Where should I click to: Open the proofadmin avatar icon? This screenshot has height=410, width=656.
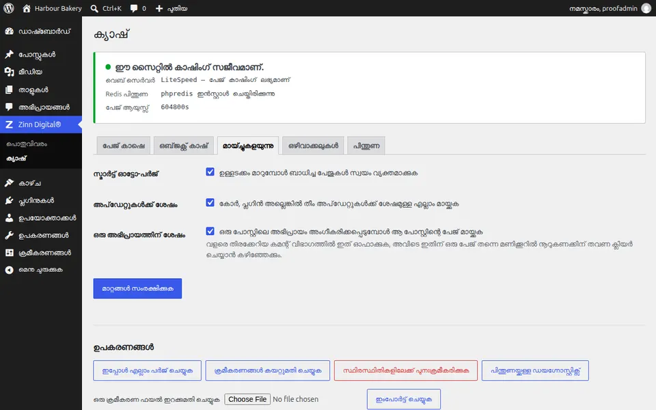646,8
